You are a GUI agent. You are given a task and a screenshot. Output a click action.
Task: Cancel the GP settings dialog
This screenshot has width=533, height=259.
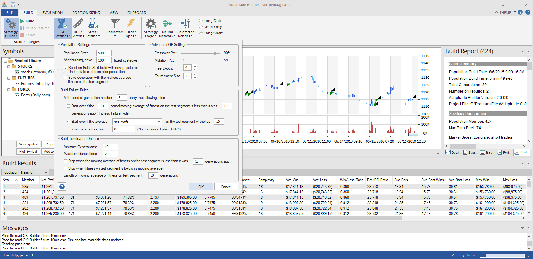tap(226, 187)
